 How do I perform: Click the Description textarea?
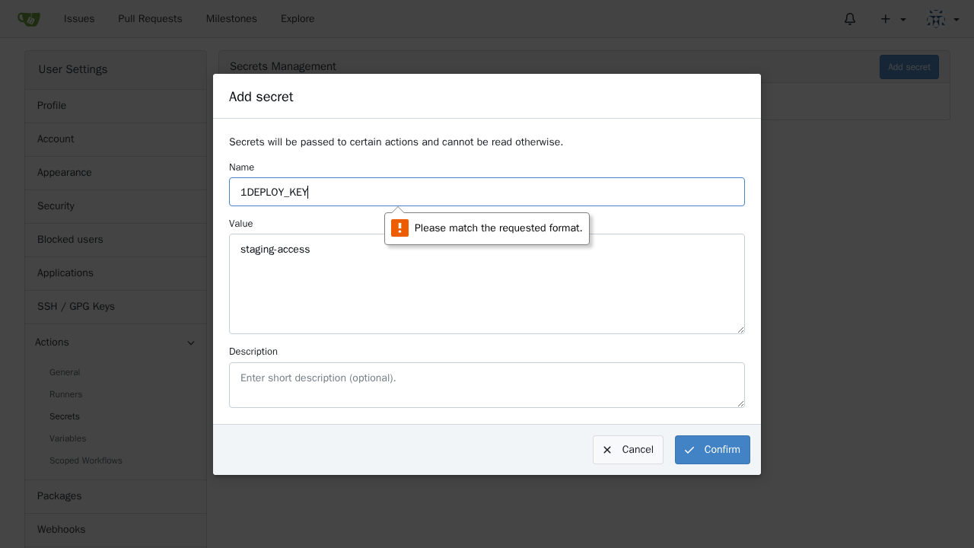(487, 385)
